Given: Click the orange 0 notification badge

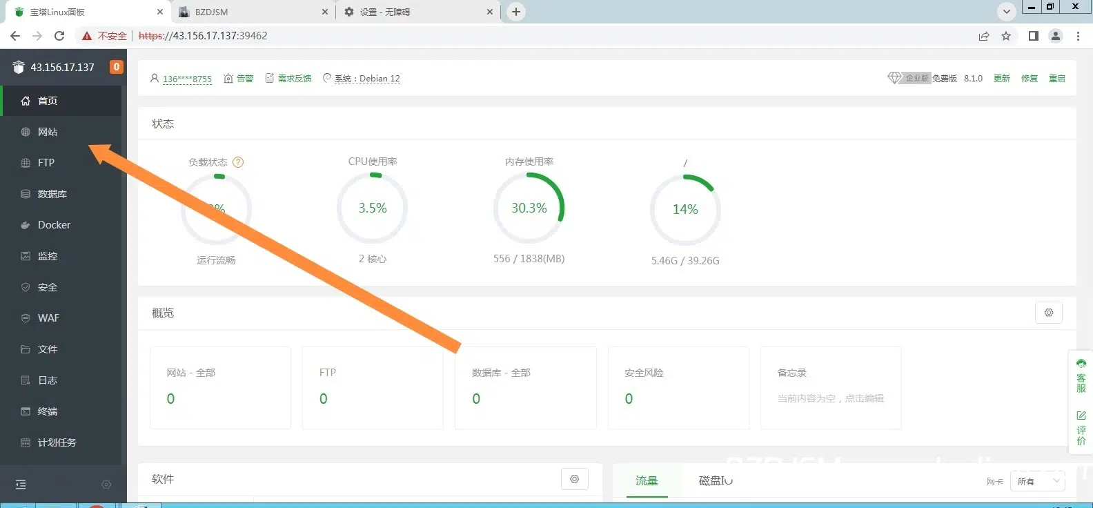Looking at the screenshot, I should pyautogui.click(x=117, y=67).
